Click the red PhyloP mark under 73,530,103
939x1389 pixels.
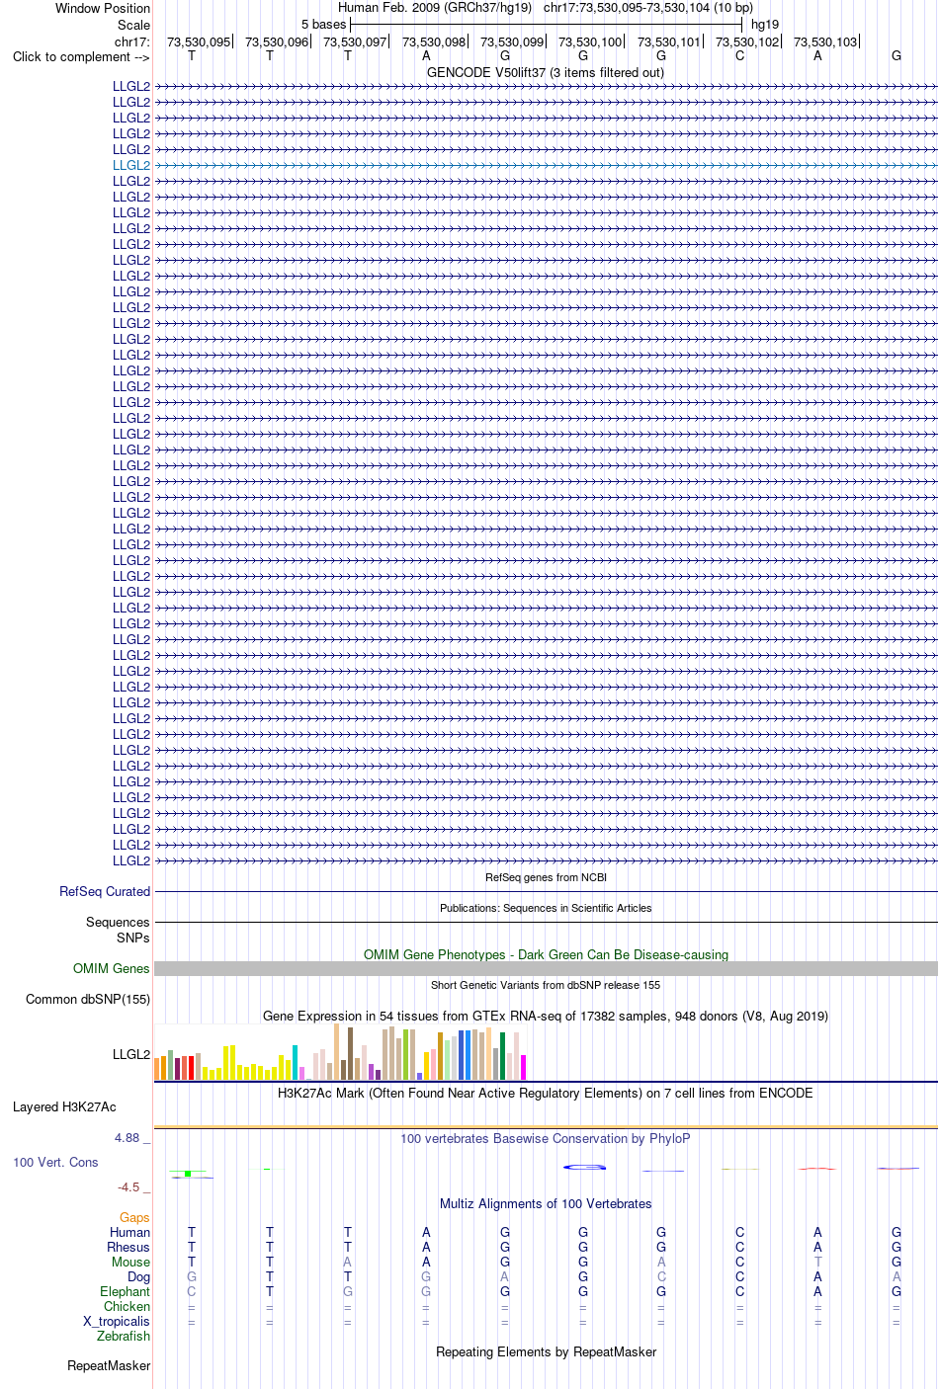coord(817,1169)
